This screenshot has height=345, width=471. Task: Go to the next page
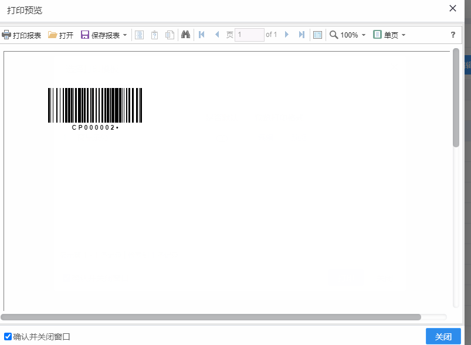(x=287, y=35)
